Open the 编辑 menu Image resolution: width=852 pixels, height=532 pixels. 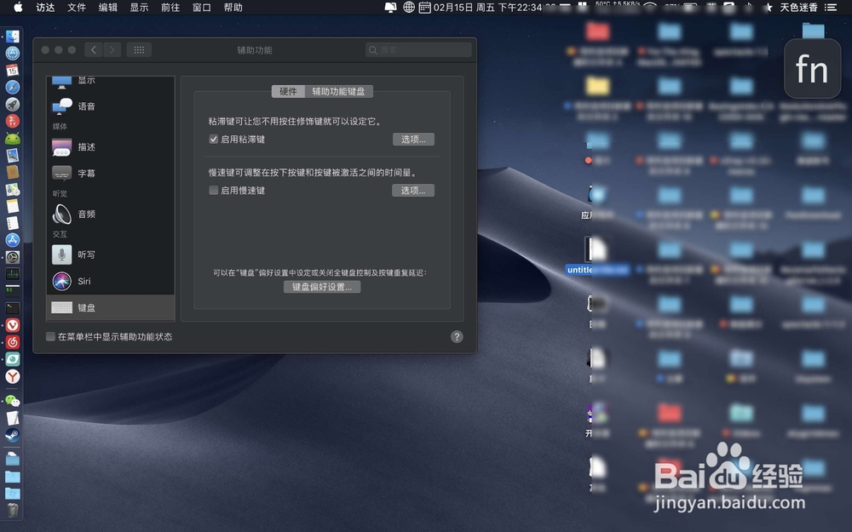click(x=108, y=7)
